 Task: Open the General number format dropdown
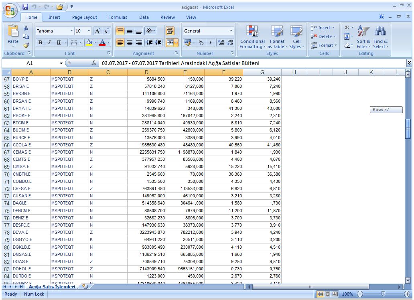click(x=231, y=31)
